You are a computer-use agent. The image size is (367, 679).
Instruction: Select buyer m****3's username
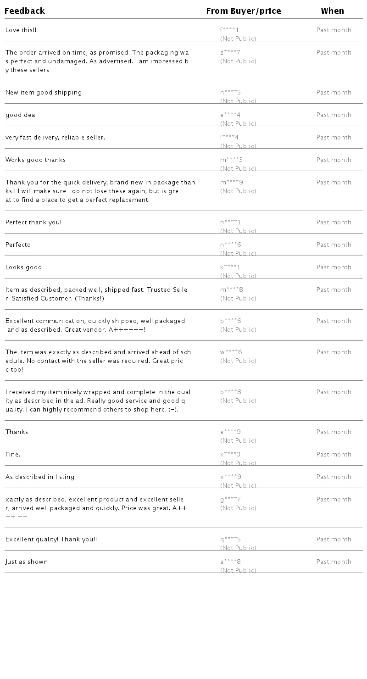231,160
